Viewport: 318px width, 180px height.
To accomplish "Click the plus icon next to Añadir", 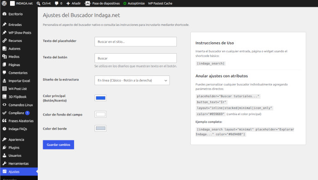I will (x=68, y=4).
